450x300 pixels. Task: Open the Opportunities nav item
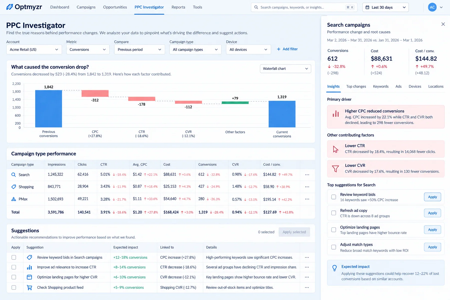coord(115,7)
